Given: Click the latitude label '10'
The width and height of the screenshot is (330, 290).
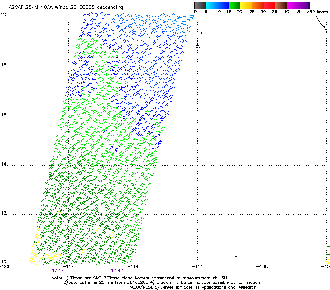Looking at the screenshot, I should click(x=4, y=261).
